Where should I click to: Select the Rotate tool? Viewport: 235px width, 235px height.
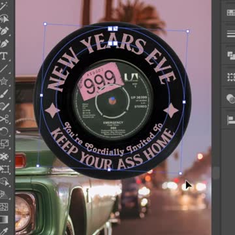(4, 131)
